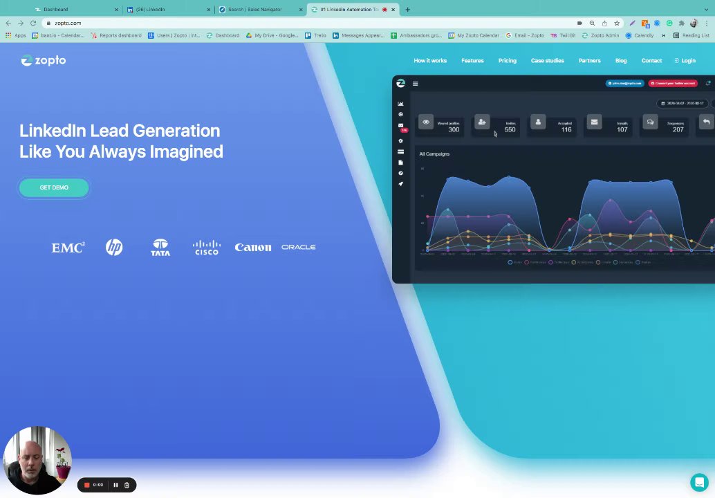
Task: Open the Reading List
Action: pyautogui.click(x=691, y=35)
